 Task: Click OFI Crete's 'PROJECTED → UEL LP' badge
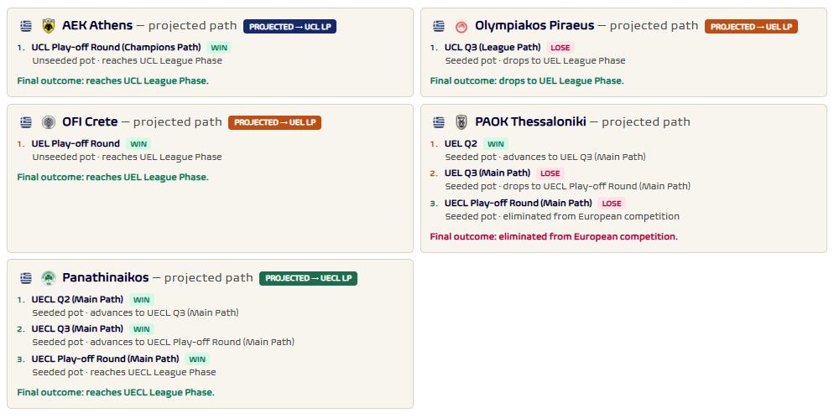click(x=274, y=122)
